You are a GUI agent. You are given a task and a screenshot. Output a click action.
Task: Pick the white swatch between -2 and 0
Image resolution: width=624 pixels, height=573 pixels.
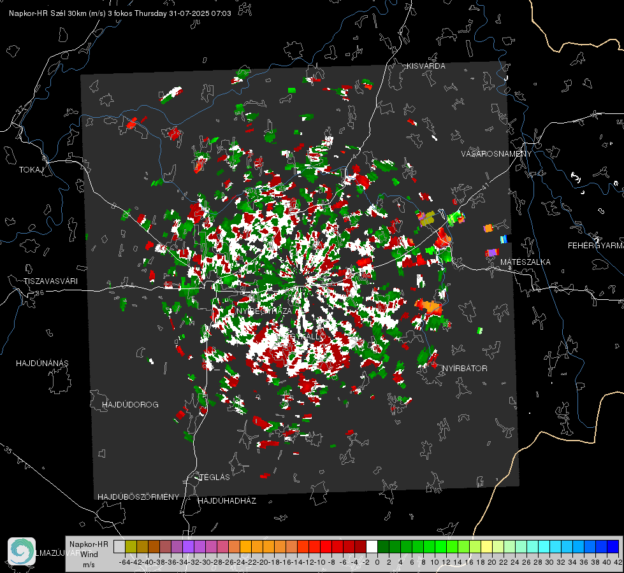(x=372, y=547)
